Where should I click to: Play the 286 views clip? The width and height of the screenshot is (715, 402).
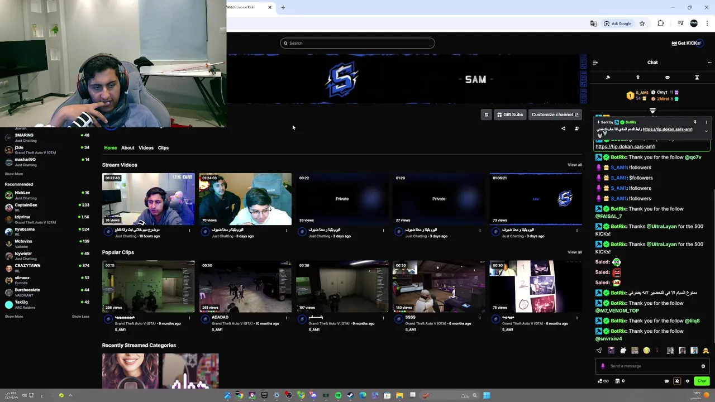click(148, 286)
